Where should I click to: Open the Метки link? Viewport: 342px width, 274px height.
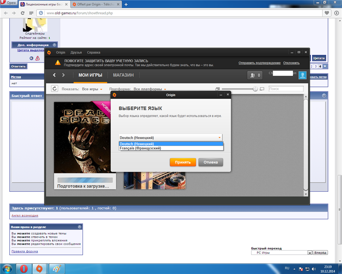16,77
